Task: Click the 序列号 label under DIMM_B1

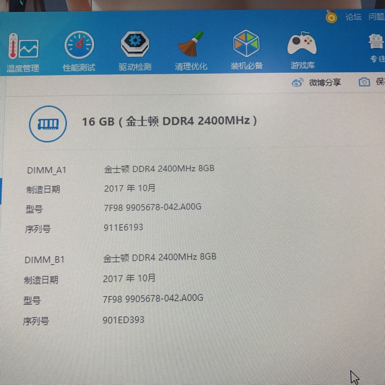Action: 36,321
